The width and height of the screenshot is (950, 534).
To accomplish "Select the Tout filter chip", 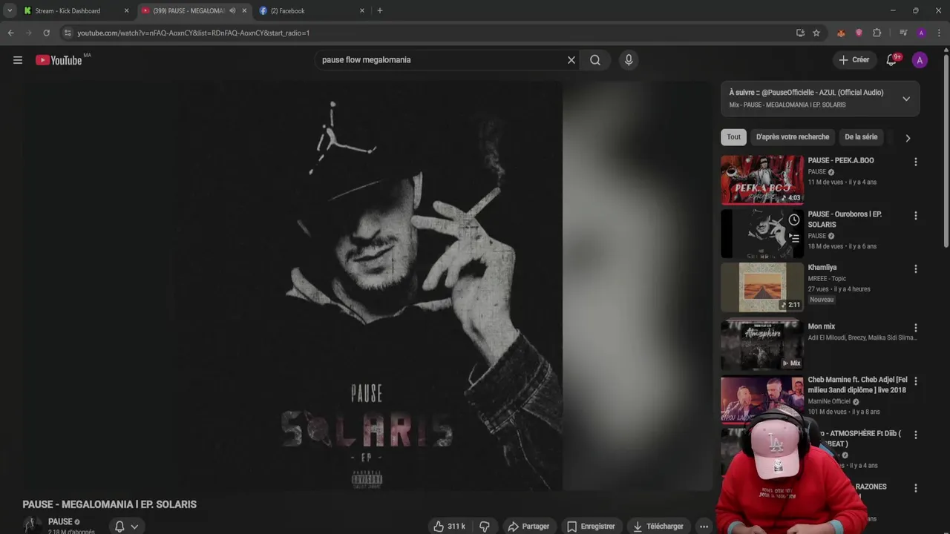I will coord(734,137).
